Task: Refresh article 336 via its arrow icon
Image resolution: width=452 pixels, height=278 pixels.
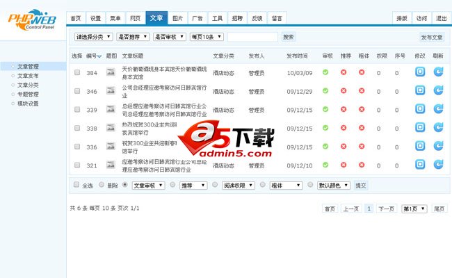Action: tap(438, 146)
